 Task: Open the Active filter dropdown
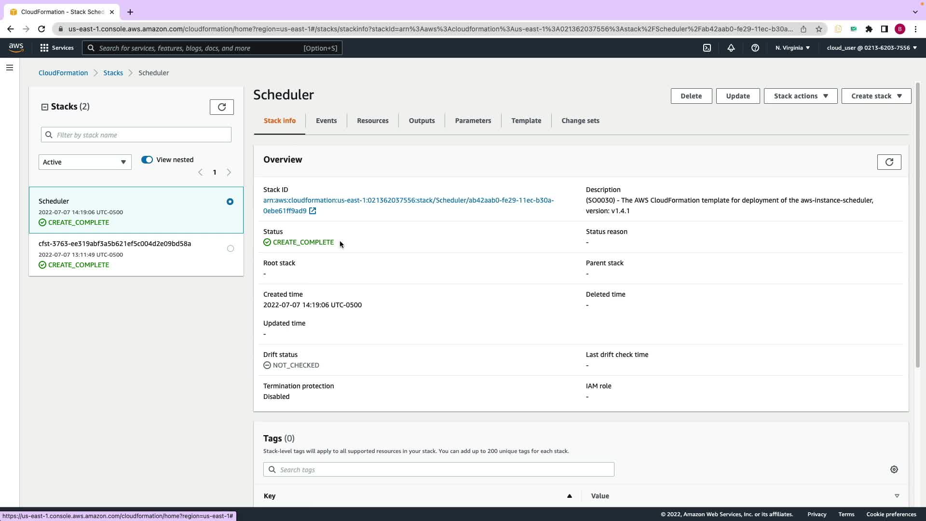[85, 162]
